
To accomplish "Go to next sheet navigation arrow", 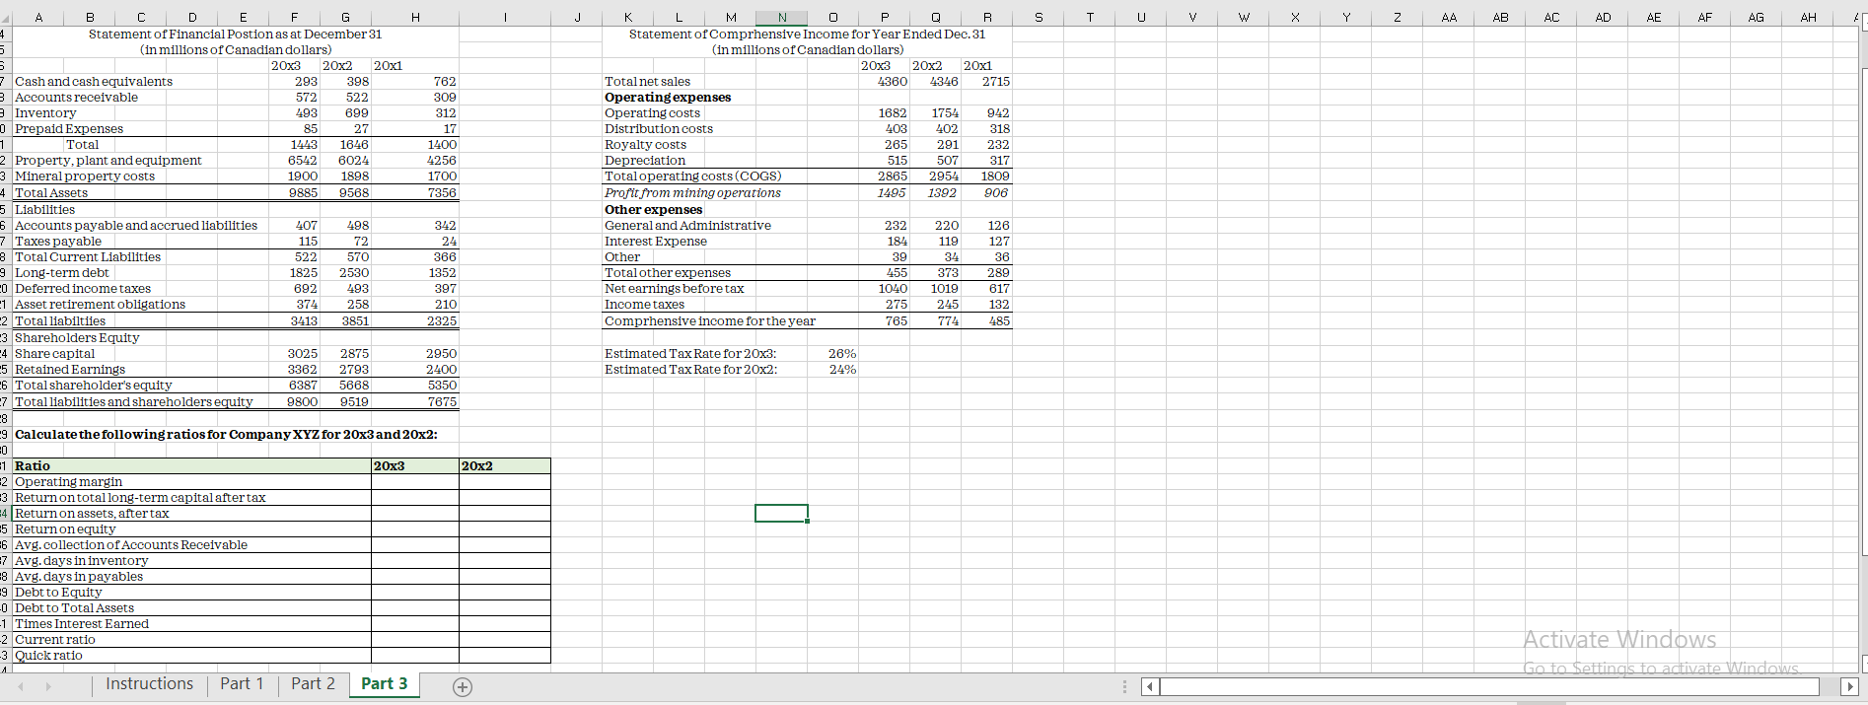I will click(x=47, y=686).
